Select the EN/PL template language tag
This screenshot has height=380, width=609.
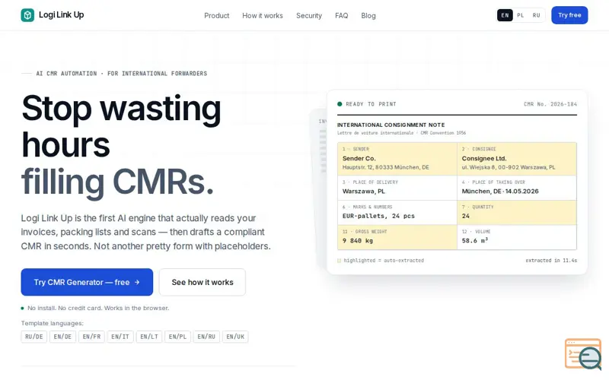pyautogui.click(x=177, y=337)
